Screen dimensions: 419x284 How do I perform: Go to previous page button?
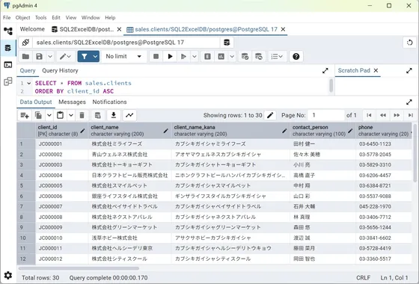point(383,115)
